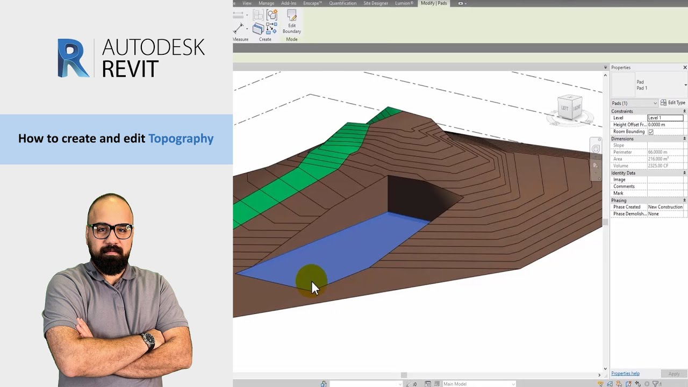Toggle Select Underlay Elements icon
The width and height of the screenshot is (688, 387).
[x=610, y=384]
